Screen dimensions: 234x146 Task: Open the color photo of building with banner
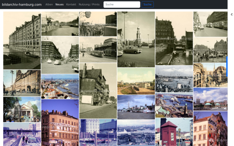click(x=60, y=123)
